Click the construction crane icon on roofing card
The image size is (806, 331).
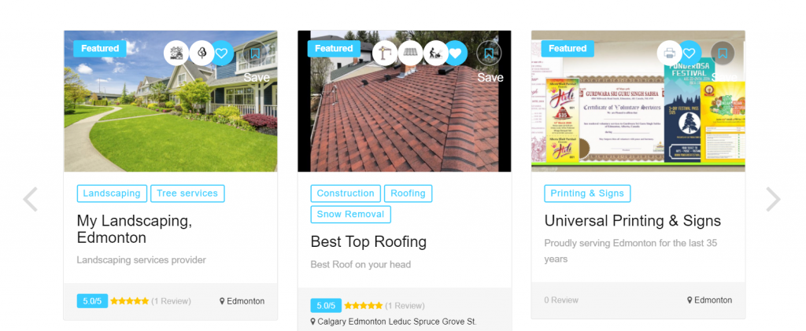(385, 53)
